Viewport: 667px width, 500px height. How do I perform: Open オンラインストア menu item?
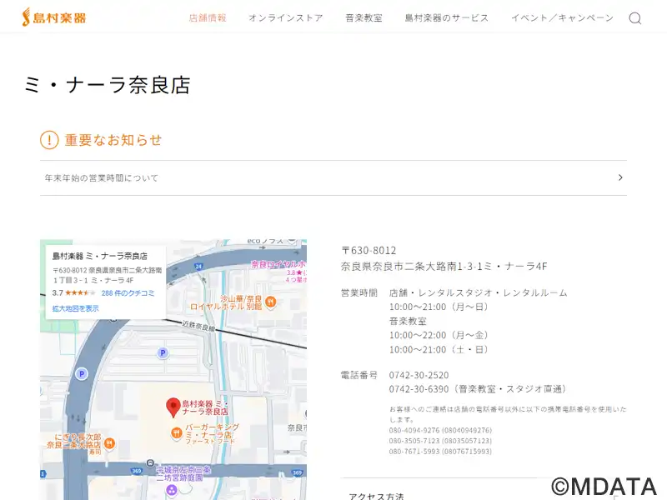286,17
